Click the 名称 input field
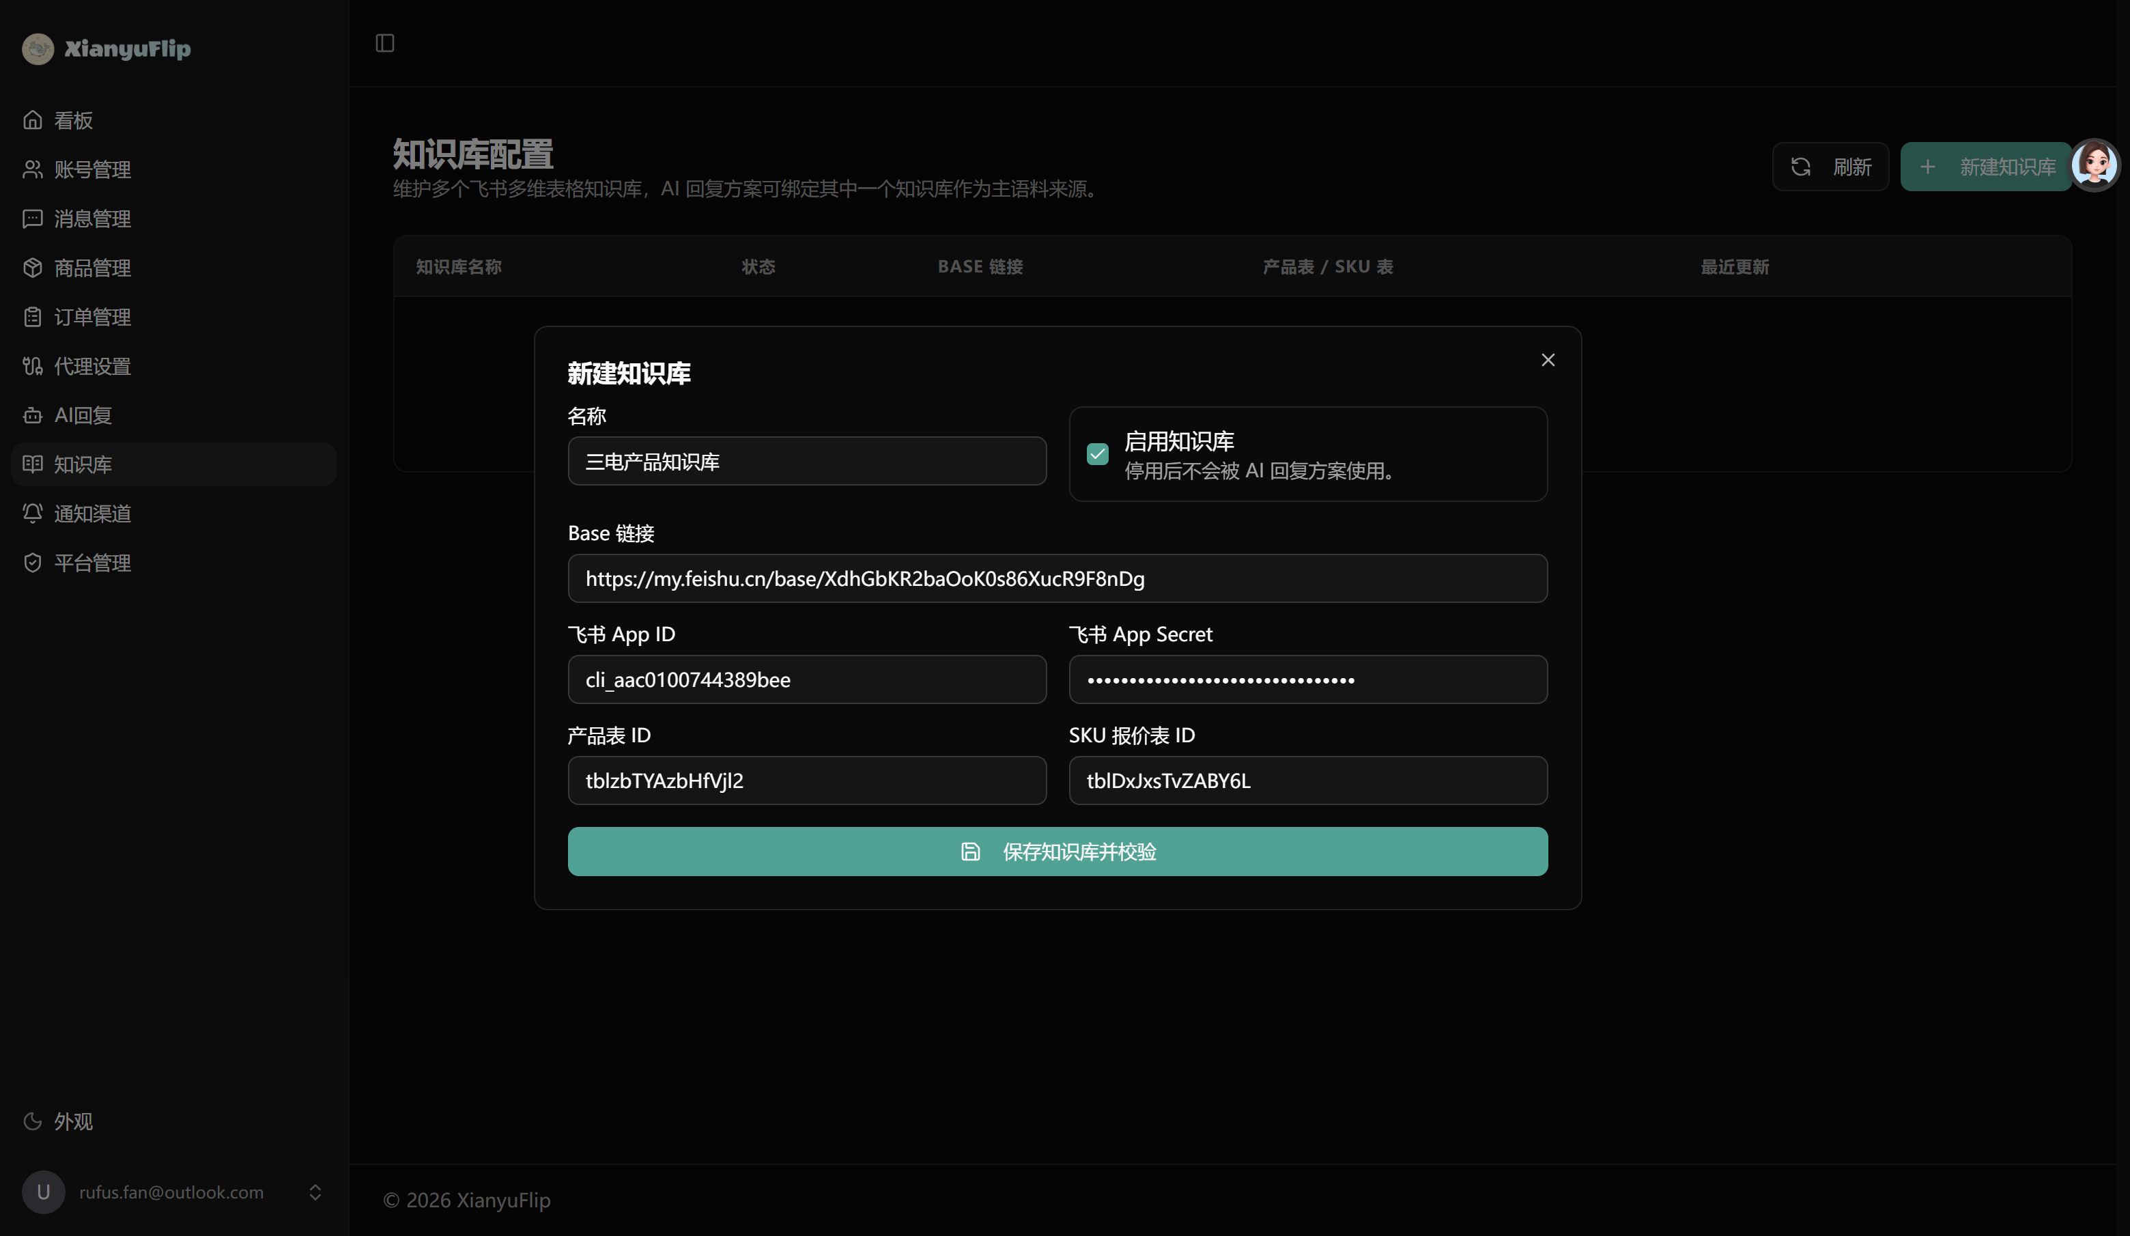The height and width of the screenshot is (1236, 2130). click(x=807, y=461)
